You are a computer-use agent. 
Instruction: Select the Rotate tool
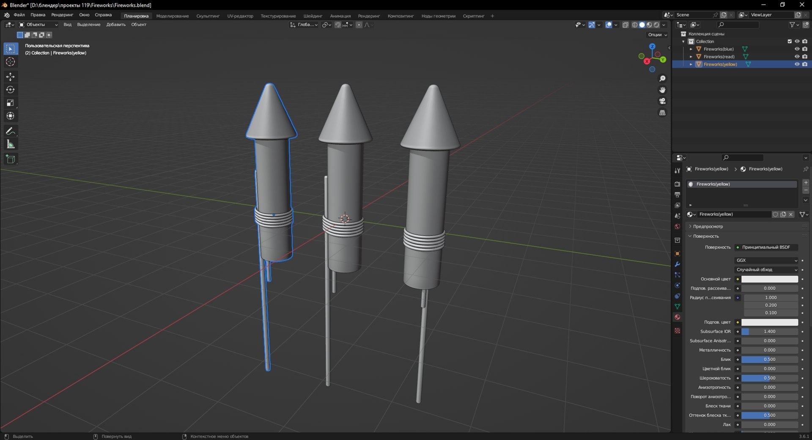click(x=11, y=90)
